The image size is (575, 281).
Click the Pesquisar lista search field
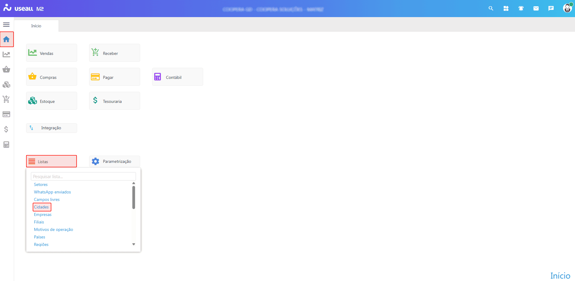tap(83, 176)
